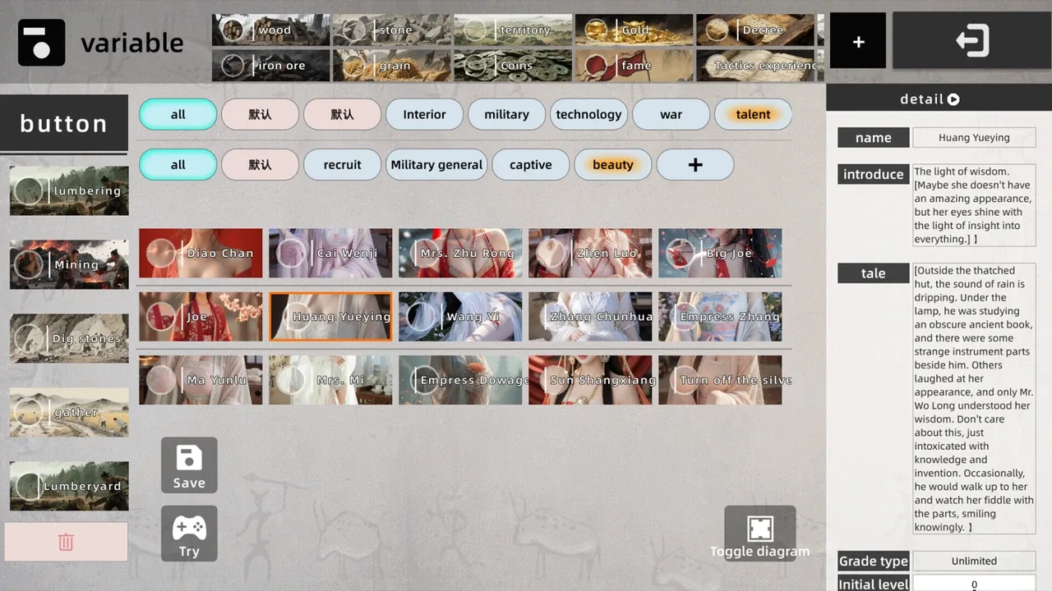The image size is (1052, 591).
Task: Switch to the military category tab
Action: (506, 115)
